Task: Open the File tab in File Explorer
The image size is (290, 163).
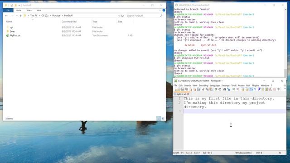Action: pyautogui.click(x=8, y=10)
